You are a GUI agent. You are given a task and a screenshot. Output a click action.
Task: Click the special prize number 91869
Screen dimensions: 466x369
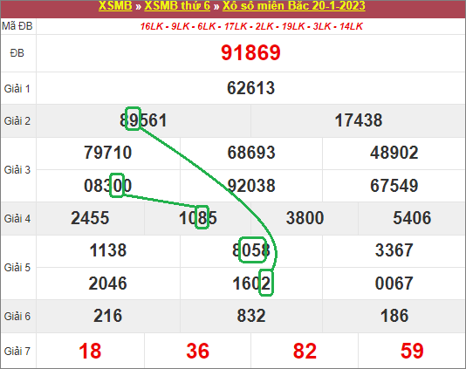[x=250, y=53]
